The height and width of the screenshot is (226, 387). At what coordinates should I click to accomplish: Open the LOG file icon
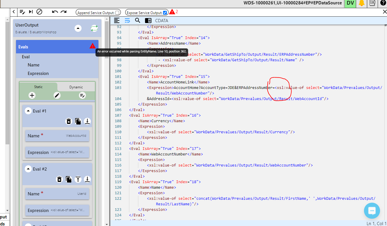click(372, 3)
